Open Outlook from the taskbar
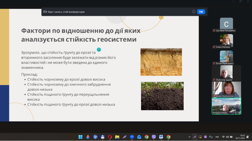The height and width of the screenshot is (141, 252). [x=139, y=137]
